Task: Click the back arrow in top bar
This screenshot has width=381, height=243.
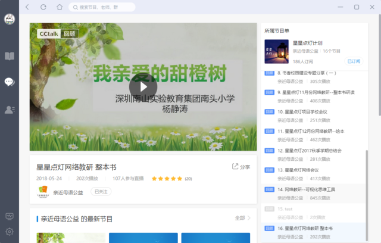Action: pos(27,7)
